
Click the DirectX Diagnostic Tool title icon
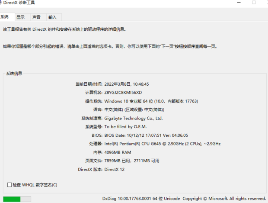[x=0, y=3]
